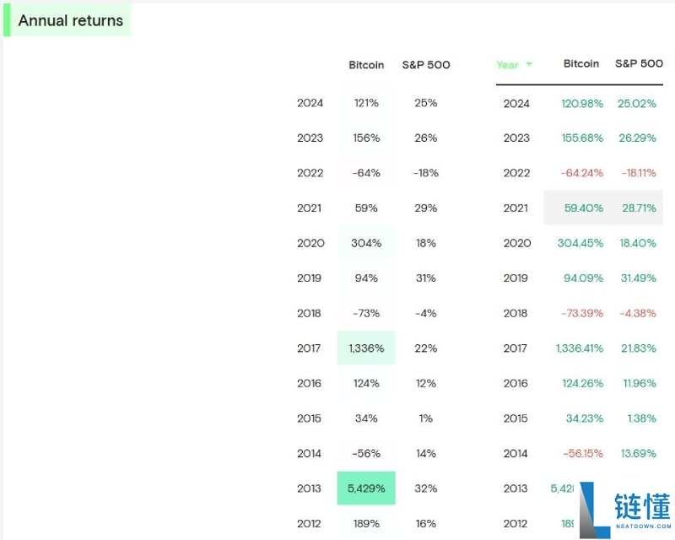Click the -56% Bitcoin cell for 2014
This screenshot has width=675, height=540.
(366, 454)
